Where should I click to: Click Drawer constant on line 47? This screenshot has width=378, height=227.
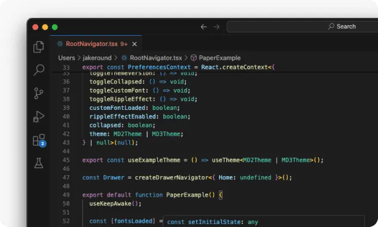(114, 177)
